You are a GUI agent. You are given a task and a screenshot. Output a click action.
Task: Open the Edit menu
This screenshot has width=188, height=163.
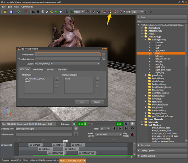[10, 7]
